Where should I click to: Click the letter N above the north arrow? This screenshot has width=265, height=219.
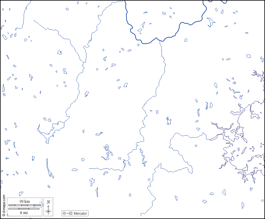pos(48,202)
